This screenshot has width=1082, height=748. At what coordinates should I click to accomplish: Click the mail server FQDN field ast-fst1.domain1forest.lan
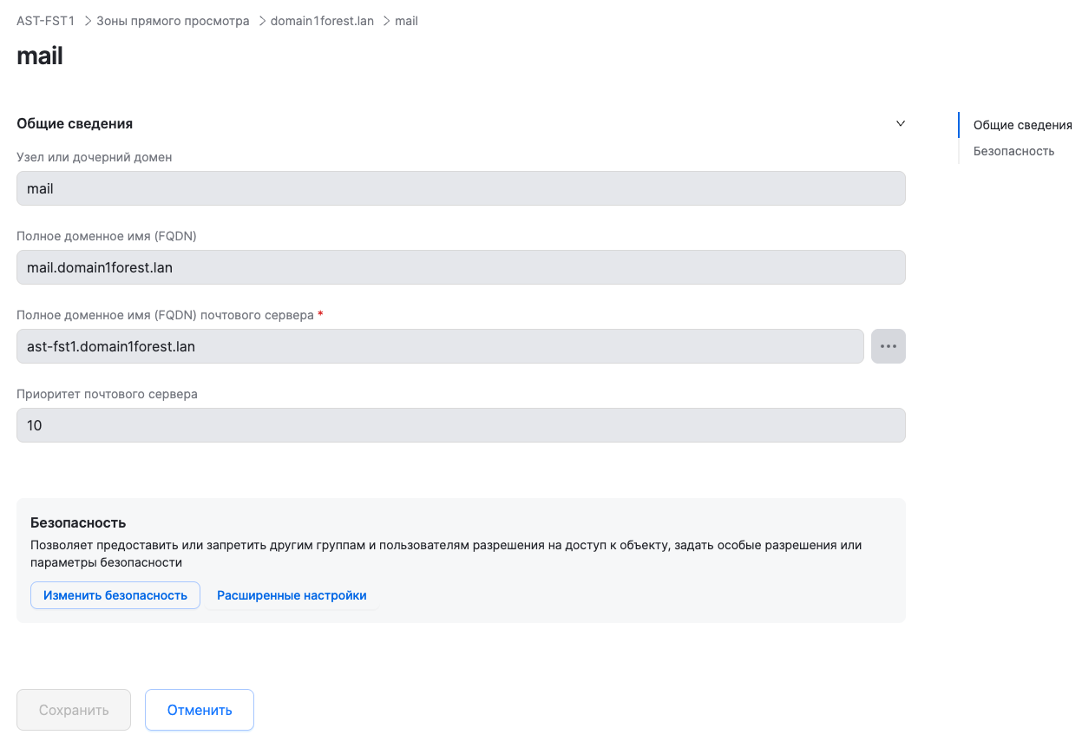point(440,346)
